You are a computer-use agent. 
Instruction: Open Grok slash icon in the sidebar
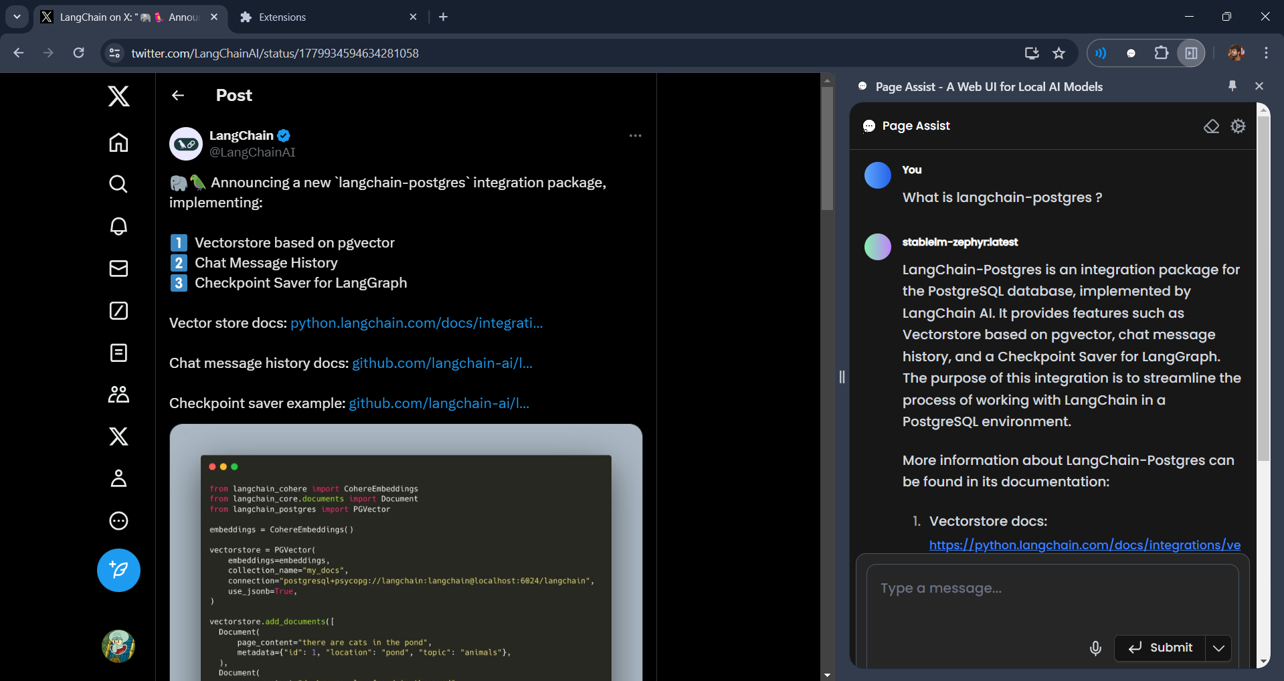pos(118,310)
